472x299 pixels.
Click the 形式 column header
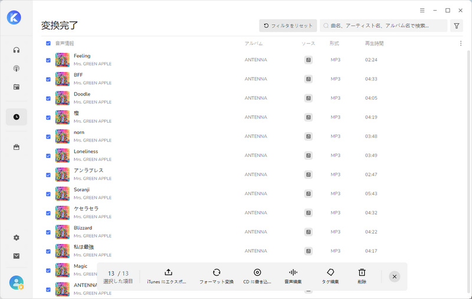click(x=334, y=44)
